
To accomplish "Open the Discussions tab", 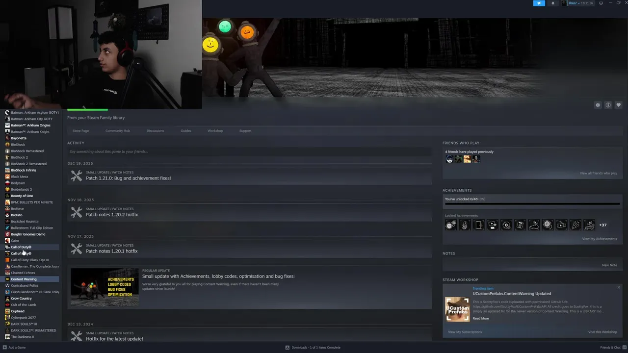I will pyautogui.click(x=156, y=131).
